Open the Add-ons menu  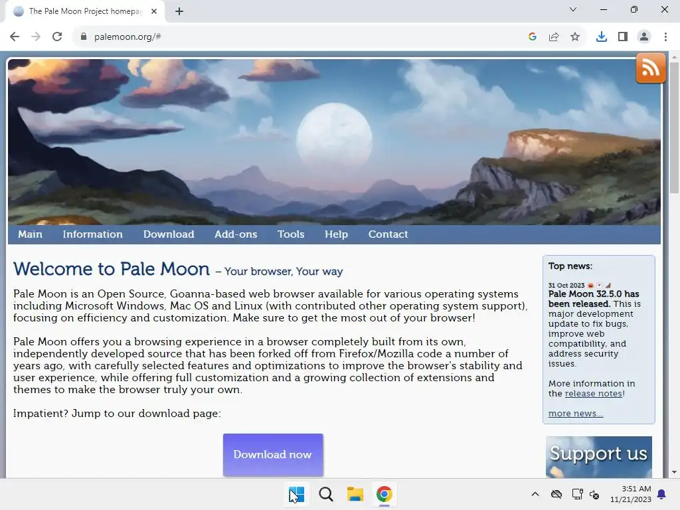(x=236, y=234)
